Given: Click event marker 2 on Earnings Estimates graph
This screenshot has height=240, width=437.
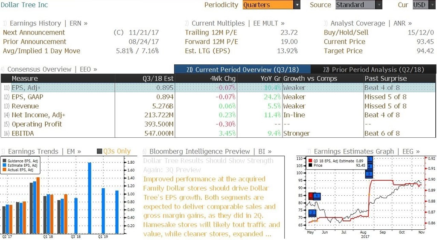Looking at the screenshot, I should (x=312, y=213).
